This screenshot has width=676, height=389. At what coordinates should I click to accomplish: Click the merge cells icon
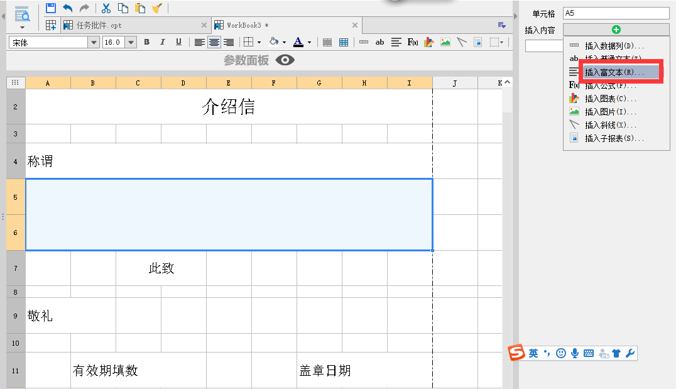327,42
